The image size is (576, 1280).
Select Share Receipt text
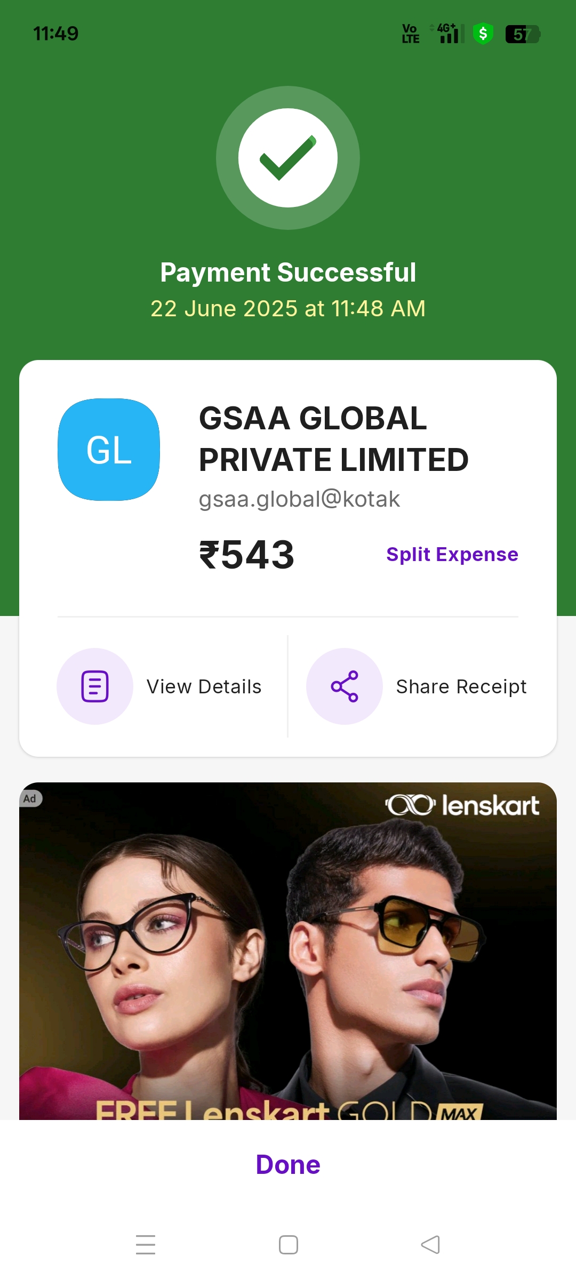[x=461, y=687]
